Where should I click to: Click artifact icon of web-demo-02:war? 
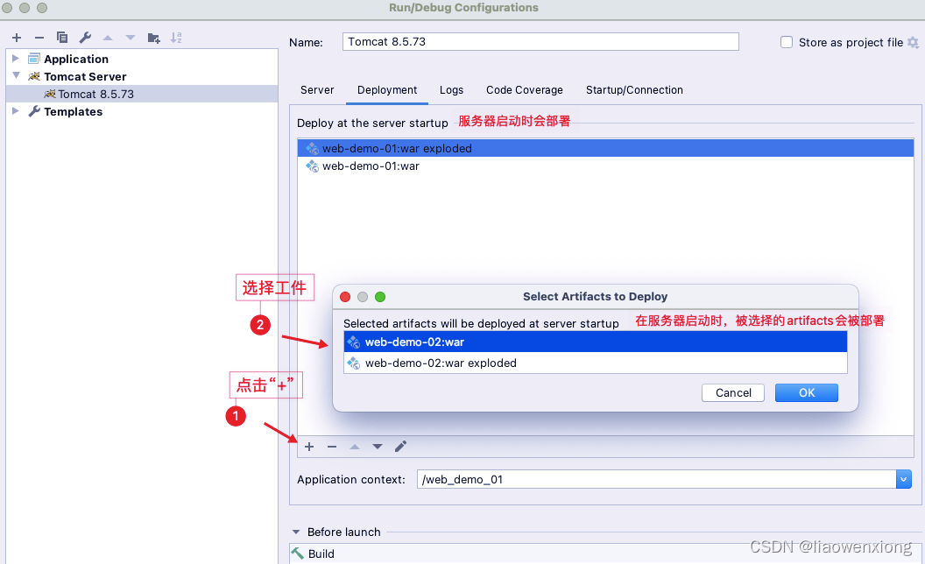point(353,342)
